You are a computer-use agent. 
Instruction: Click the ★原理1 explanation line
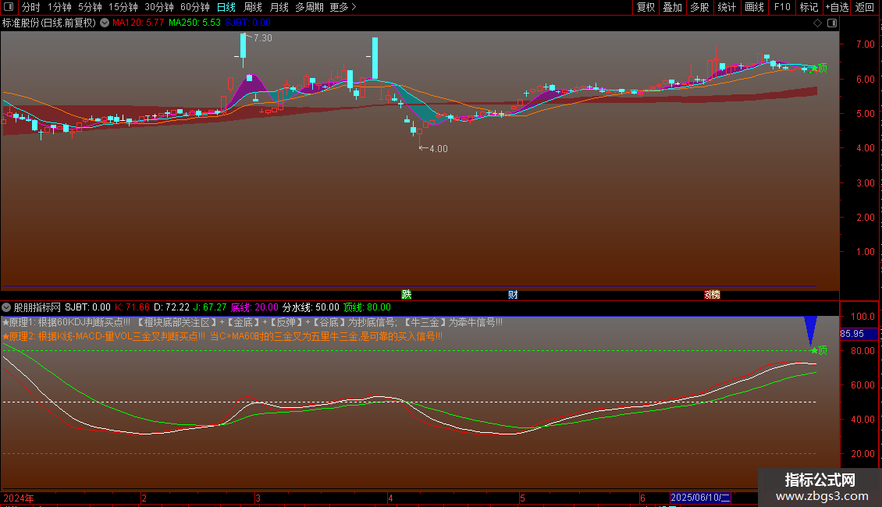coord(252,323)
